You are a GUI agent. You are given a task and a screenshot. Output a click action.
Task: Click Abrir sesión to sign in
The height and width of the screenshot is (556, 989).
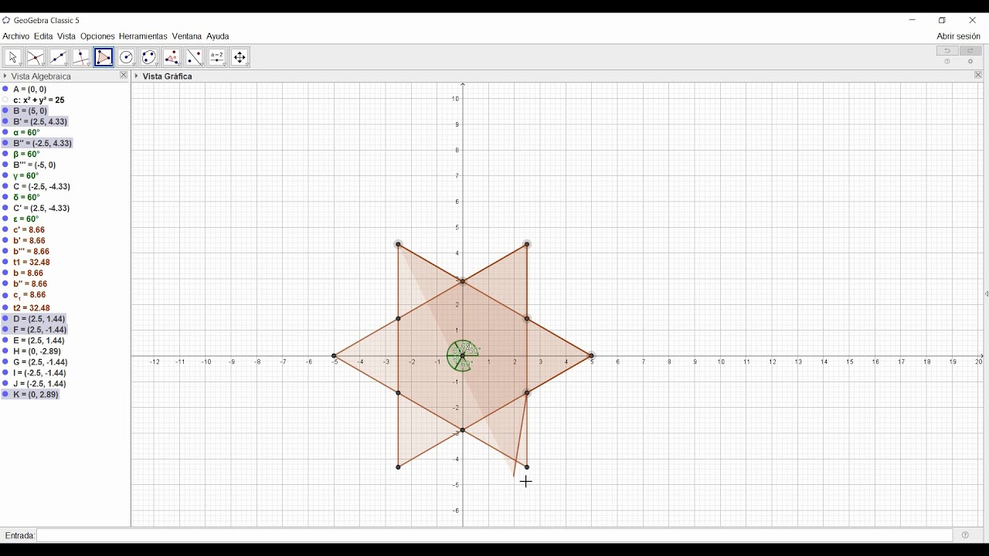958,36
